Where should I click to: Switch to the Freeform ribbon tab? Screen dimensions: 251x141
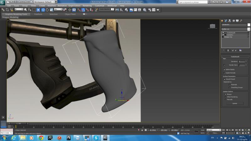click(x=38, y=14)
